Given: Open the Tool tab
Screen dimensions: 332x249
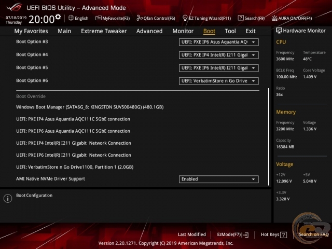Looking at the screenshot, I should tap(230, 31).
